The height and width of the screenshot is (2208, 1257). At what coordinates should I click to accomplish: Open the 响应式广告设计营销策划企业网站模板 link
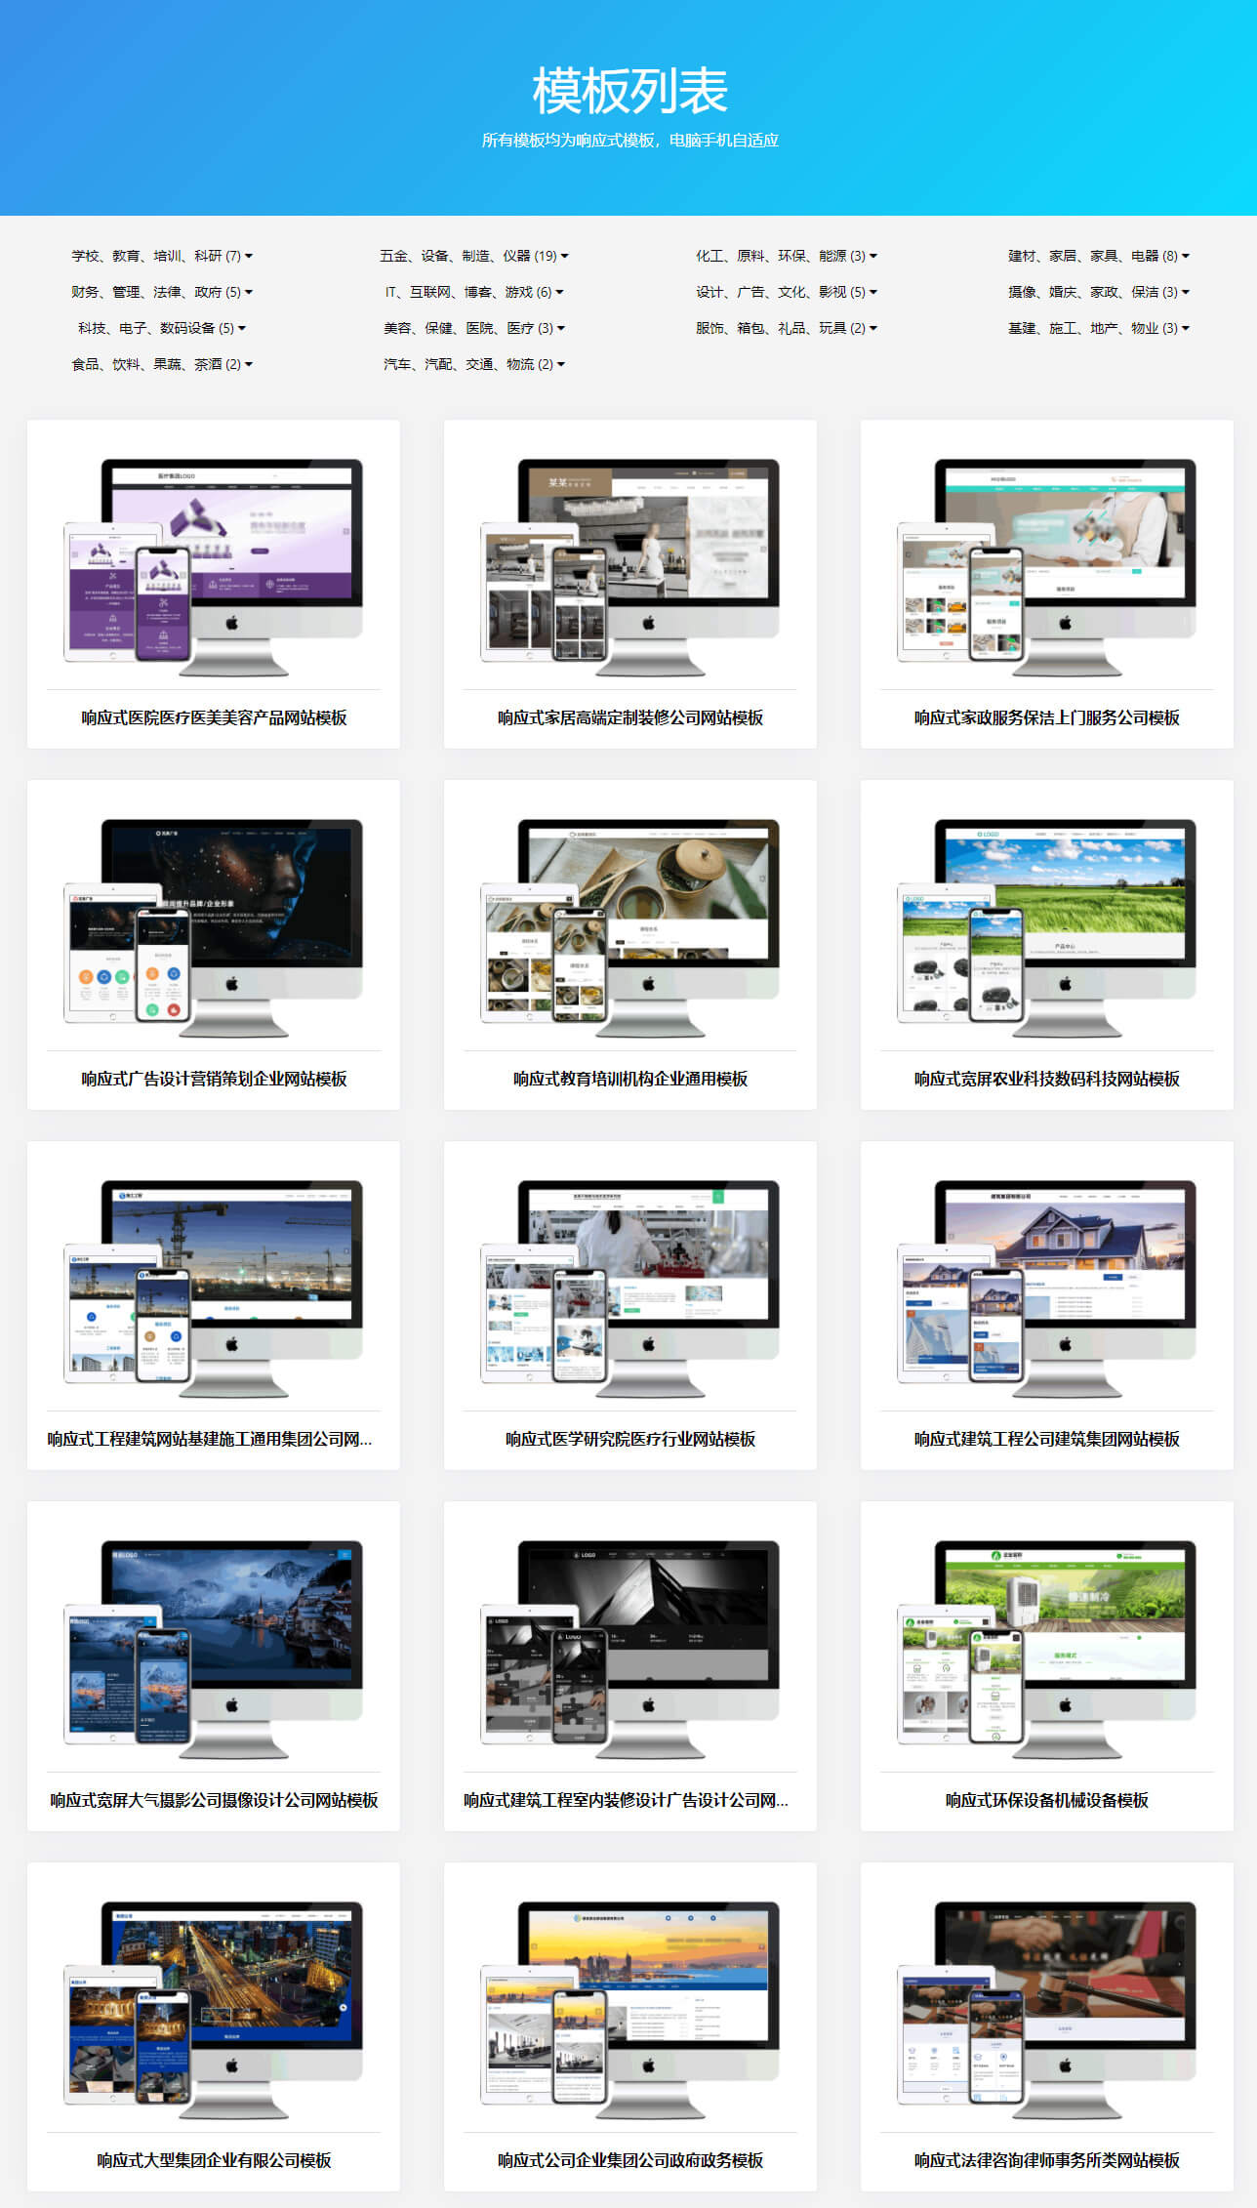pyautogui.click(x=214, y=1079)
